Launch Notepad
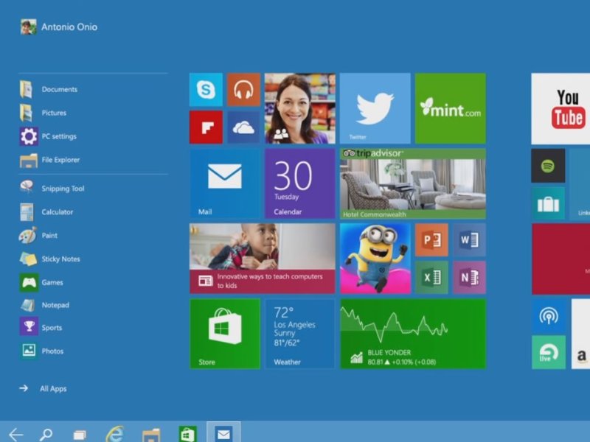Viewport: 590px width, 442px height. [44, 305]
